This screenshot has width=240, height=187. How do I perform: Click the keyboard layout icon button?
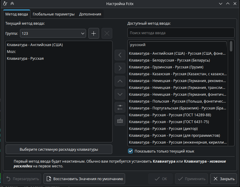click(120, 120)
